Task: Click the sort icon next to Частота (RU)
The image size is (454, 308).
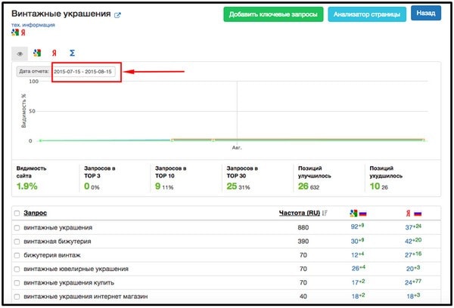Action: click(x=325, y=214)
